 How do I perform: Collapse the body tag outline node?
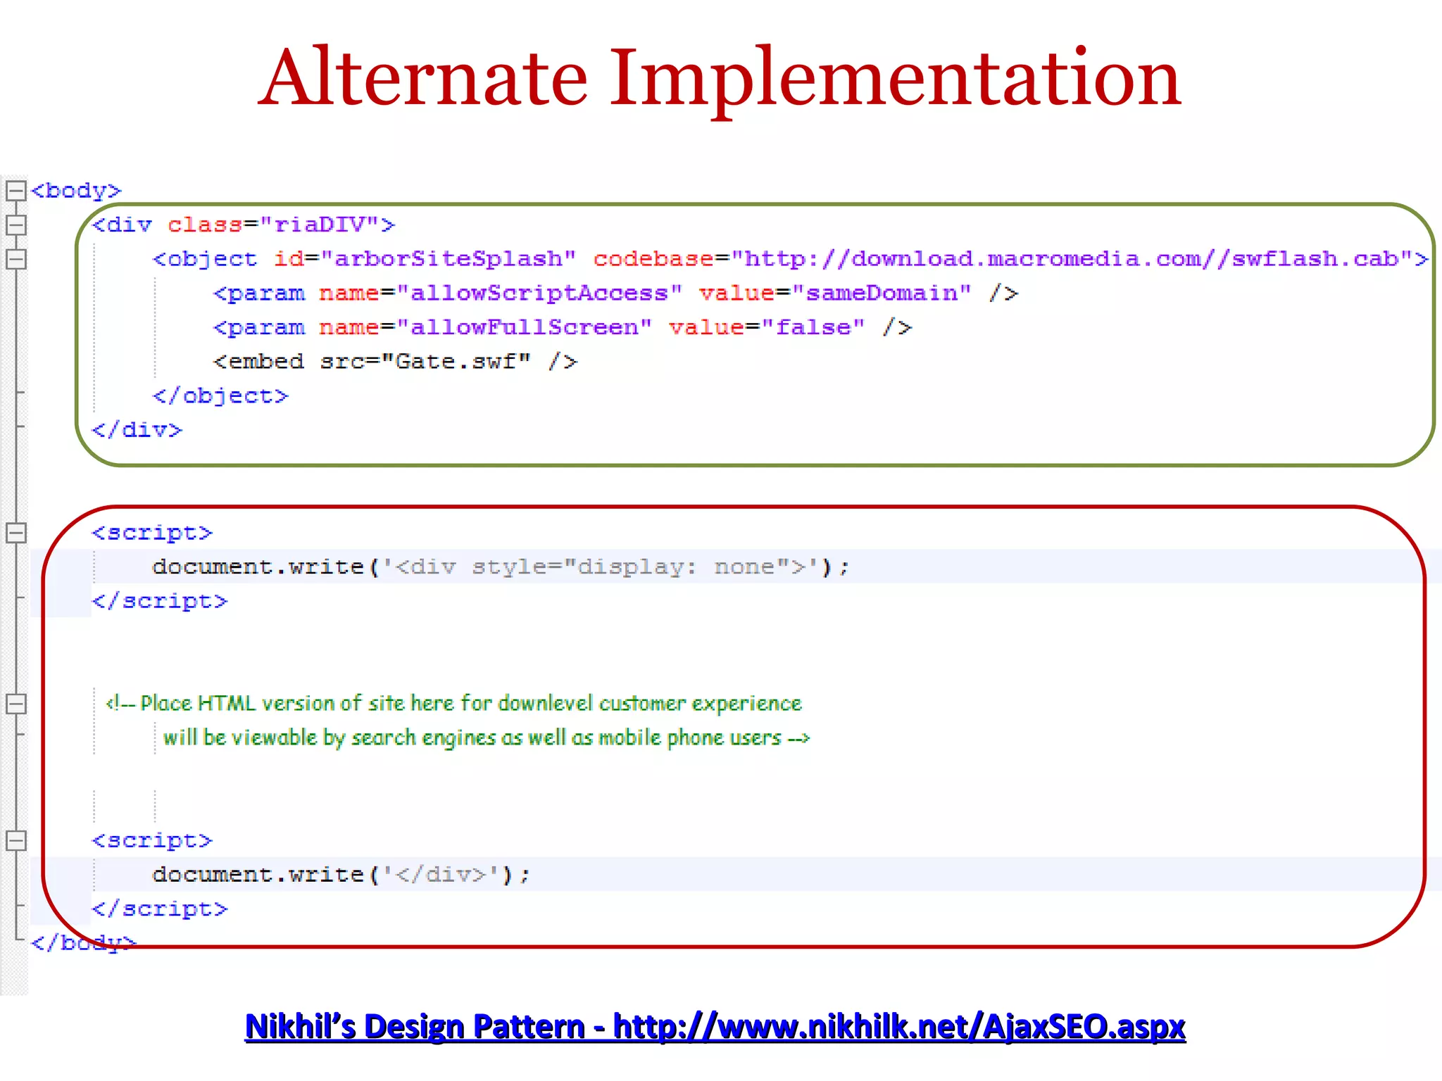click(15, 191)
